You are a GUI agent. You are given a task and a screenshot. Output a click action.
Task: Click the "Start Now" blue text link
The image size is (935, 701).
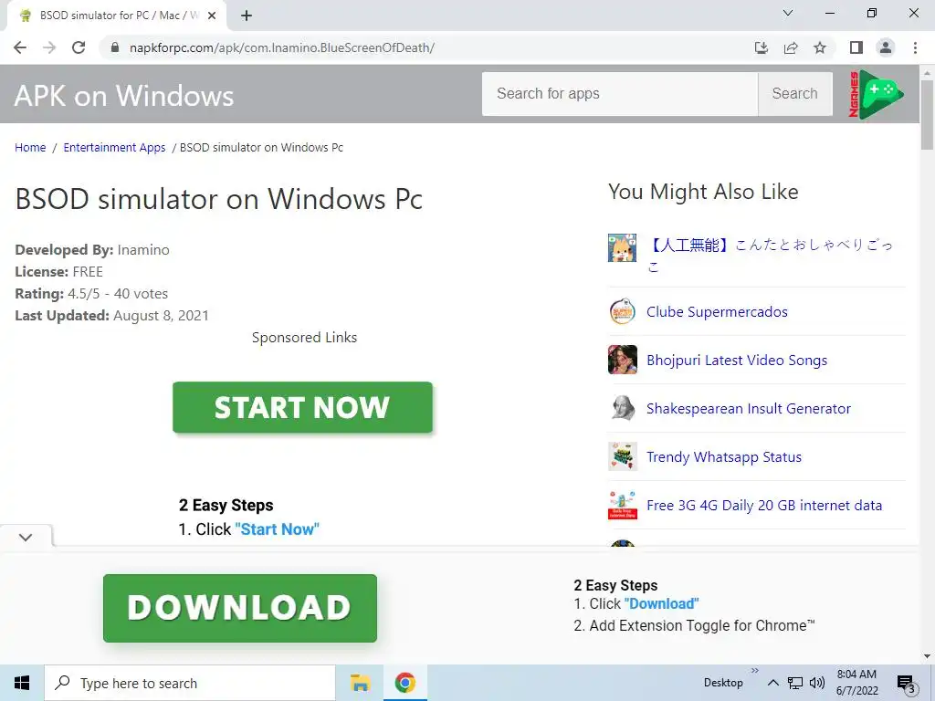click(278, 529)
